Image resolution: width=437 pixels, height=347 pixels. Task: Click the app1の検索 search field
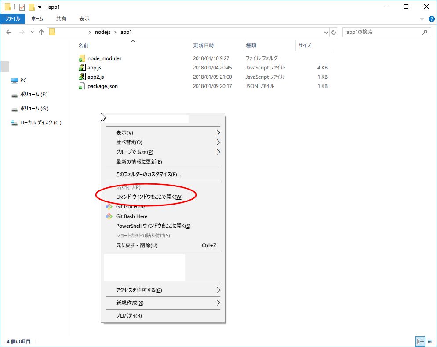click(382, 32)
